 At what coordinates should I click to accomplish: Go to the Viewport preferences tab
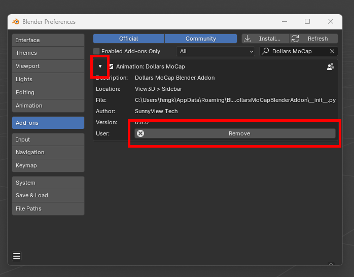(x=48, y=66)
